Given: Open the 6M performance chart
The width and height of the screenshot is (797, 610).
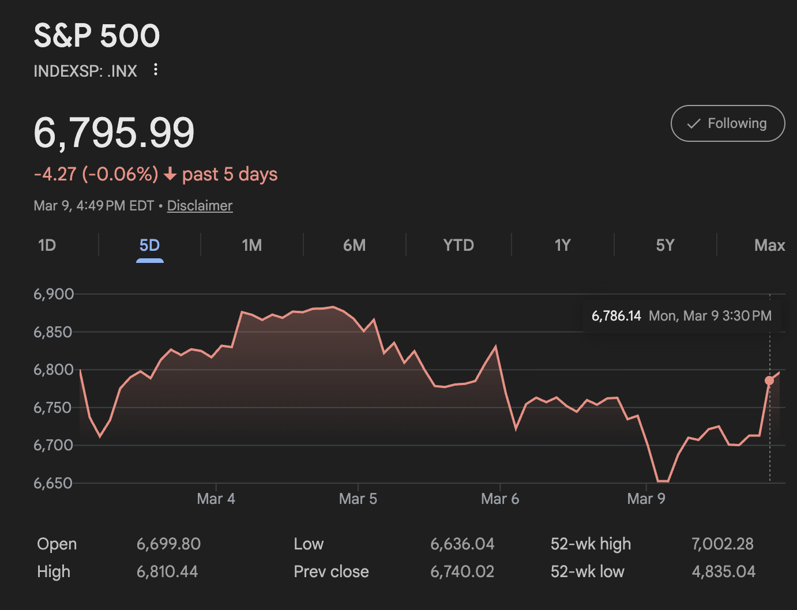Looking at the screenshot, I should [x=354, y=245].
